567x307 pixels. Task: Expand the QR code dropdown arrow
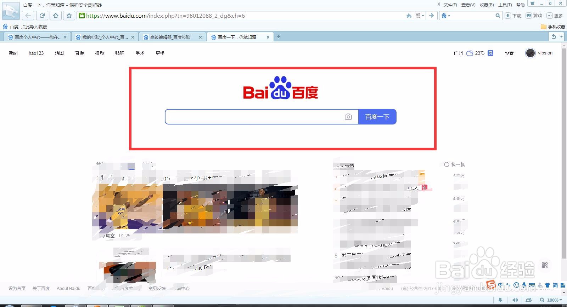tap(423, 16)
